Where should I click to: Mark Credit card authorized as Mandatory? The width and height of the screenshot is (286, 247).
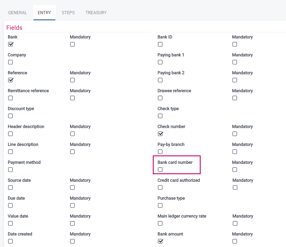[235, 187]
